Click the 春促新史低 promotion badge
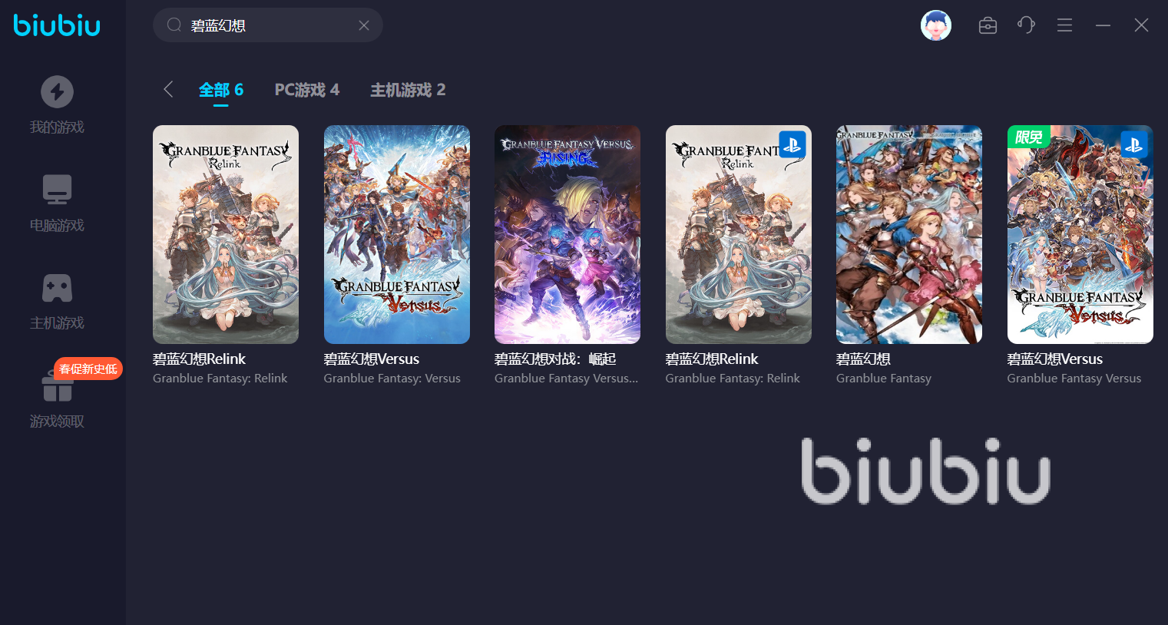 click(88, 369)
